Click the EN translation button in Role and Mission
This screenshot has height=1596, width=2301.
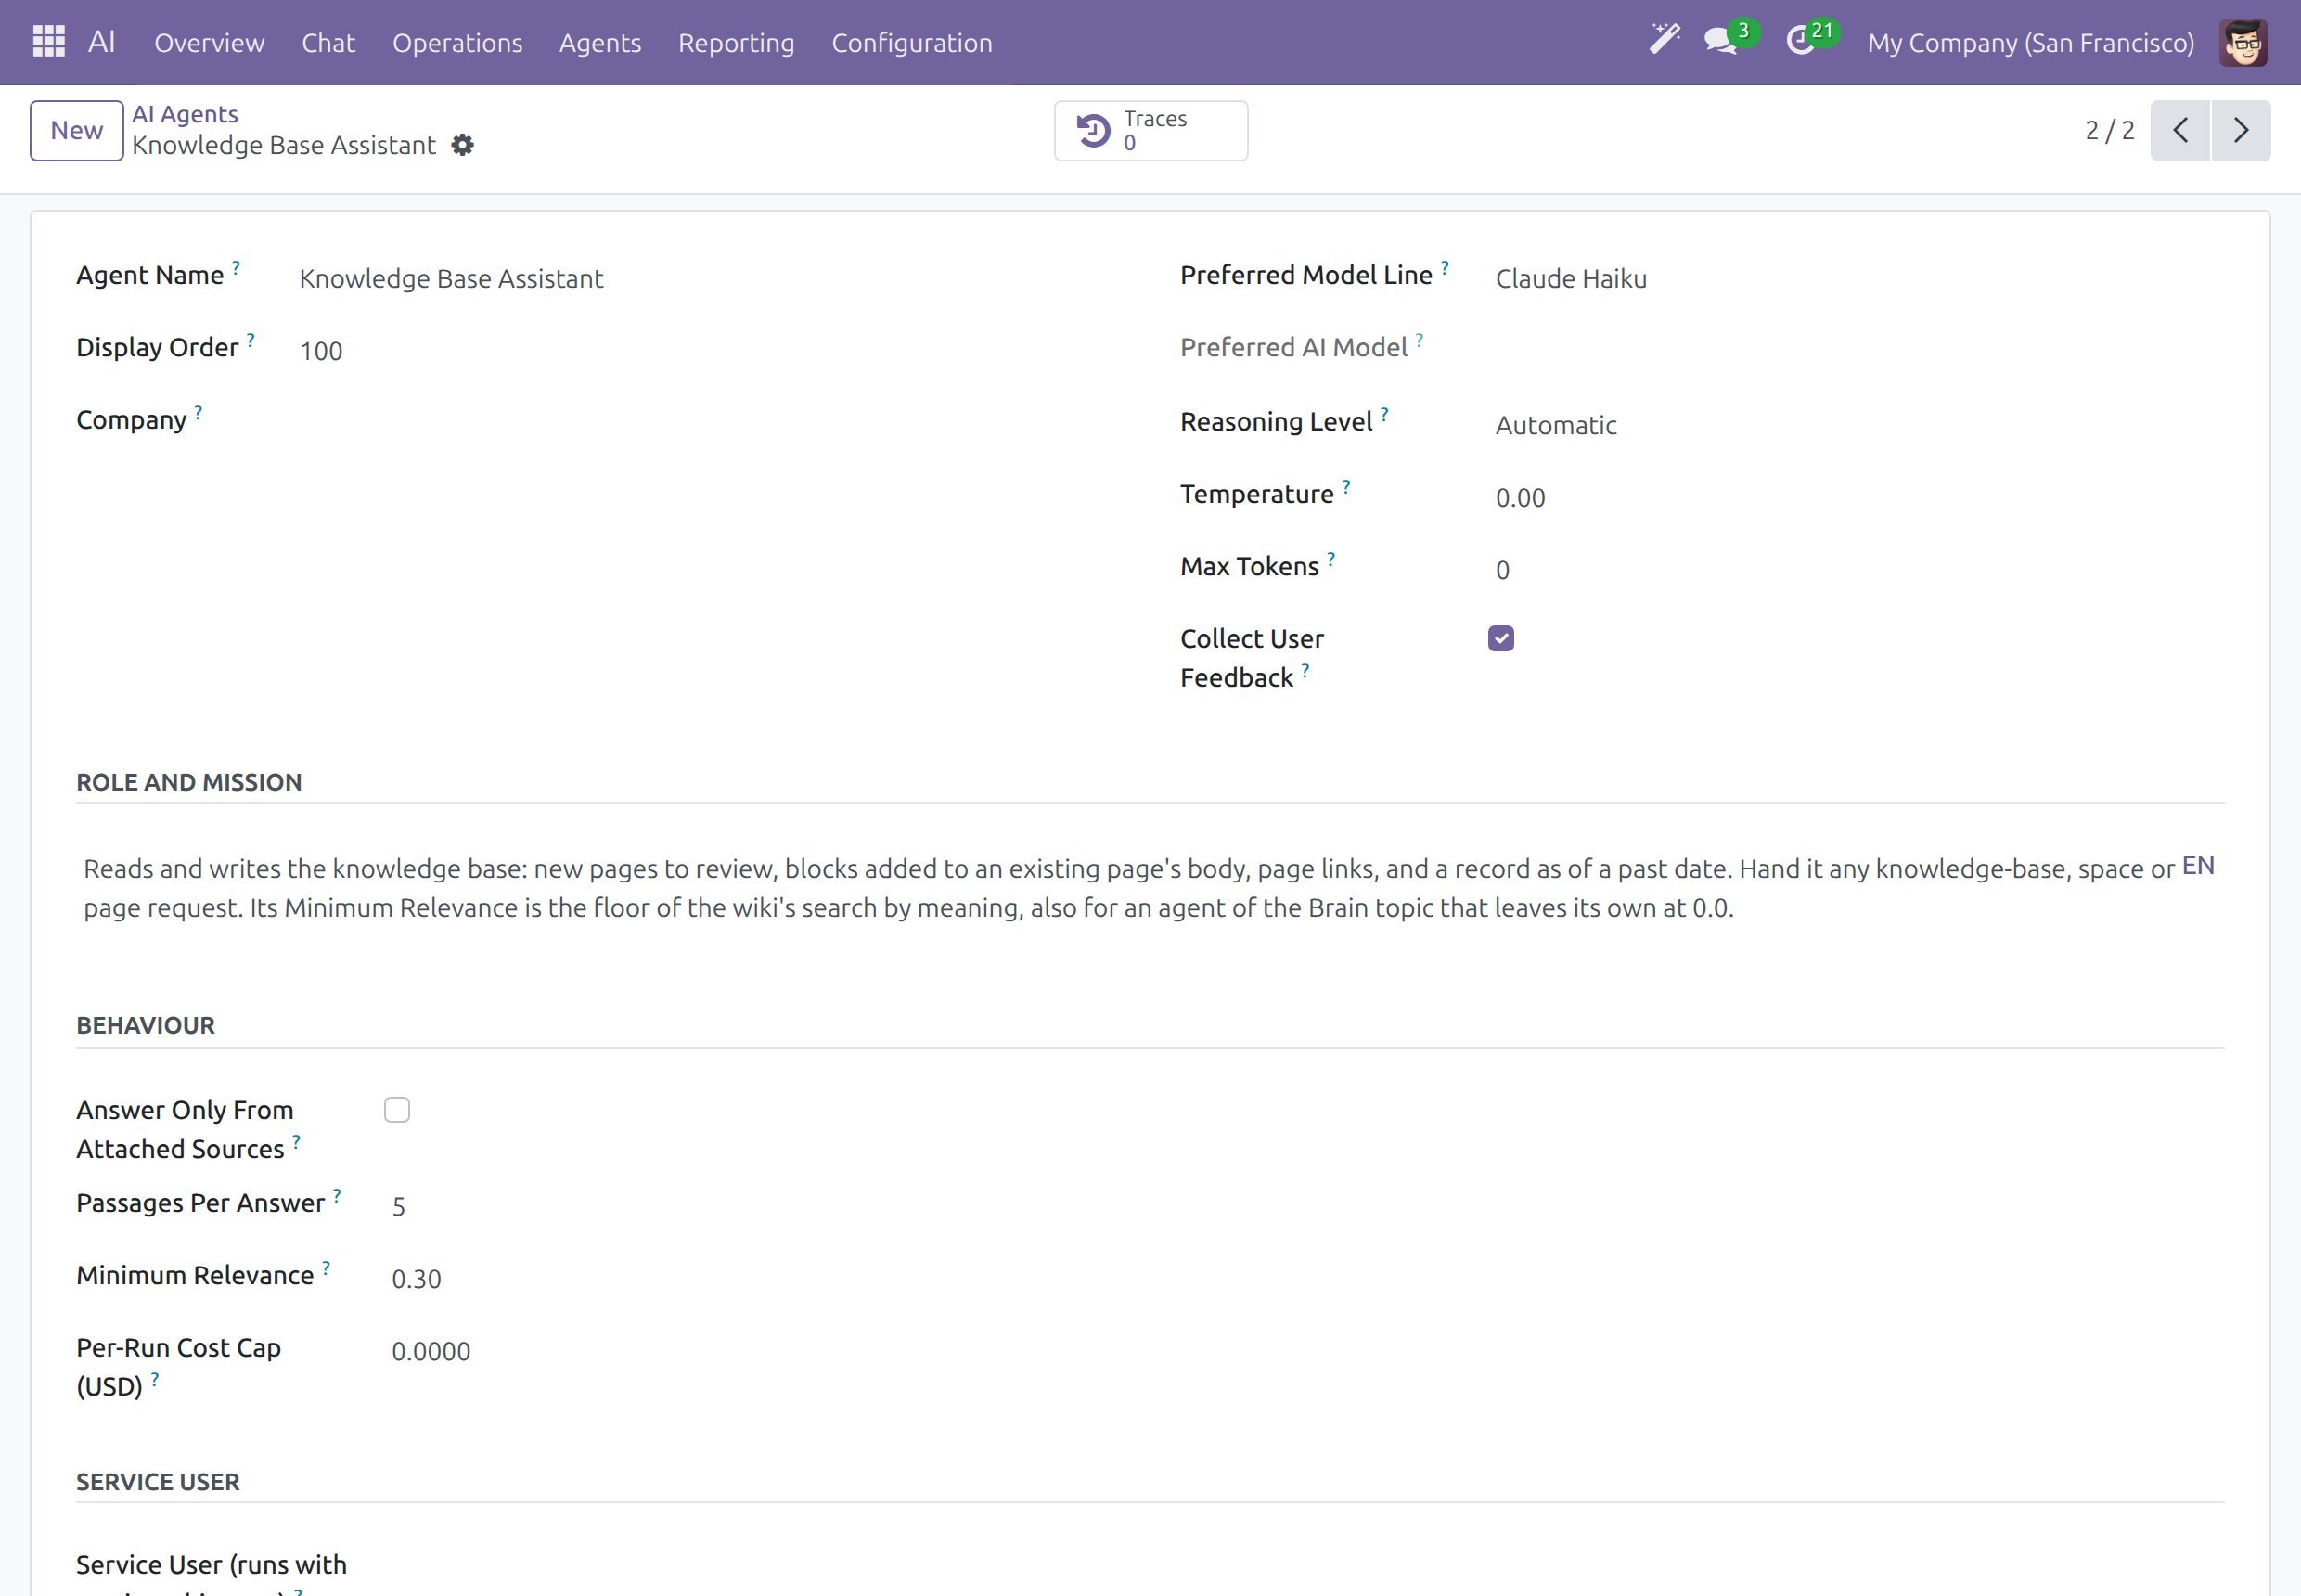[x=2197, y=866]
